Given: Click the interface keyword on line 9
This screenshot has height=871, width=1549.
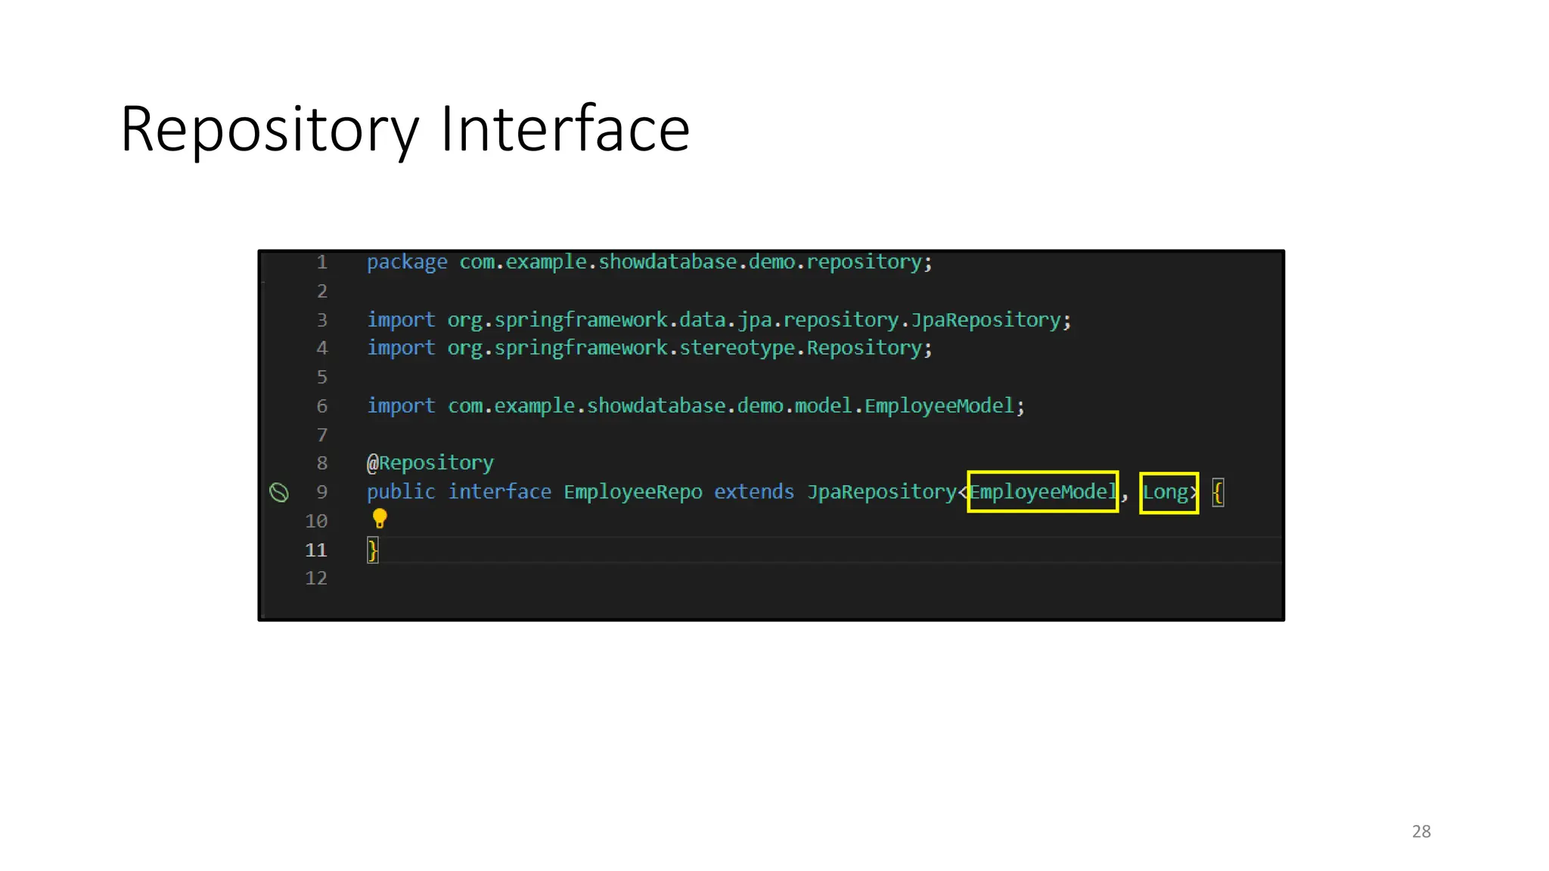Looking at the screenshot, I should pyautogui.click(x=499, y=492).
